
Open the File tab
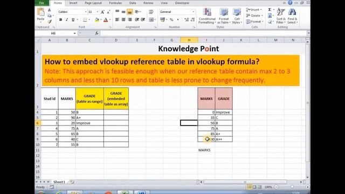click(42, 3)
